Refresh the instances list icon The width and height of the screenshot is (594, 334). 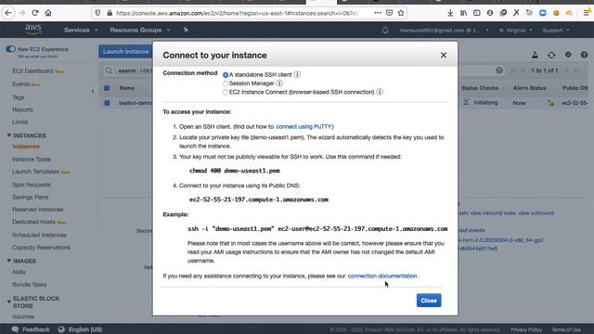551,55
